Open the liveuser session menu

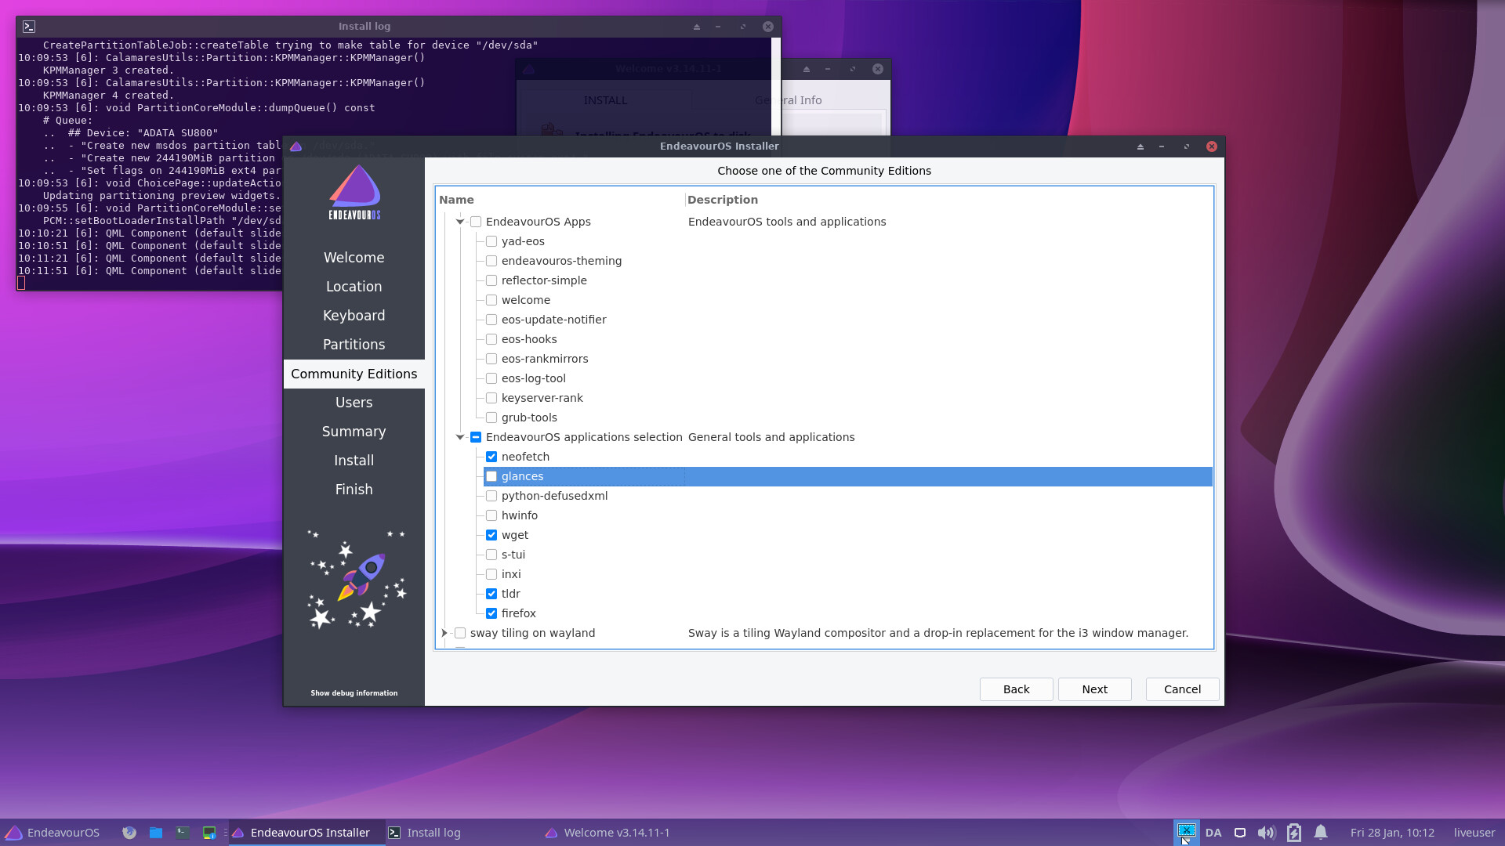tap(1474, 833)
